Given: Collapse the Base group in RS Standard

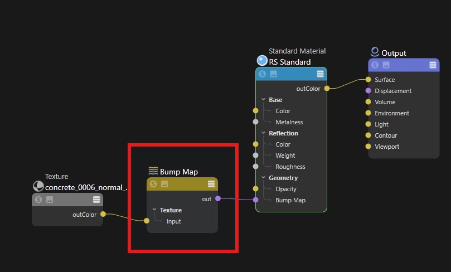Looking at the screenshot, I should click(264, 99).
